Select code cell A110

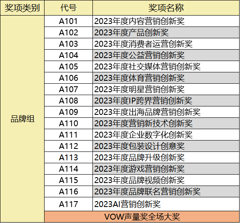tap(69, 123)
